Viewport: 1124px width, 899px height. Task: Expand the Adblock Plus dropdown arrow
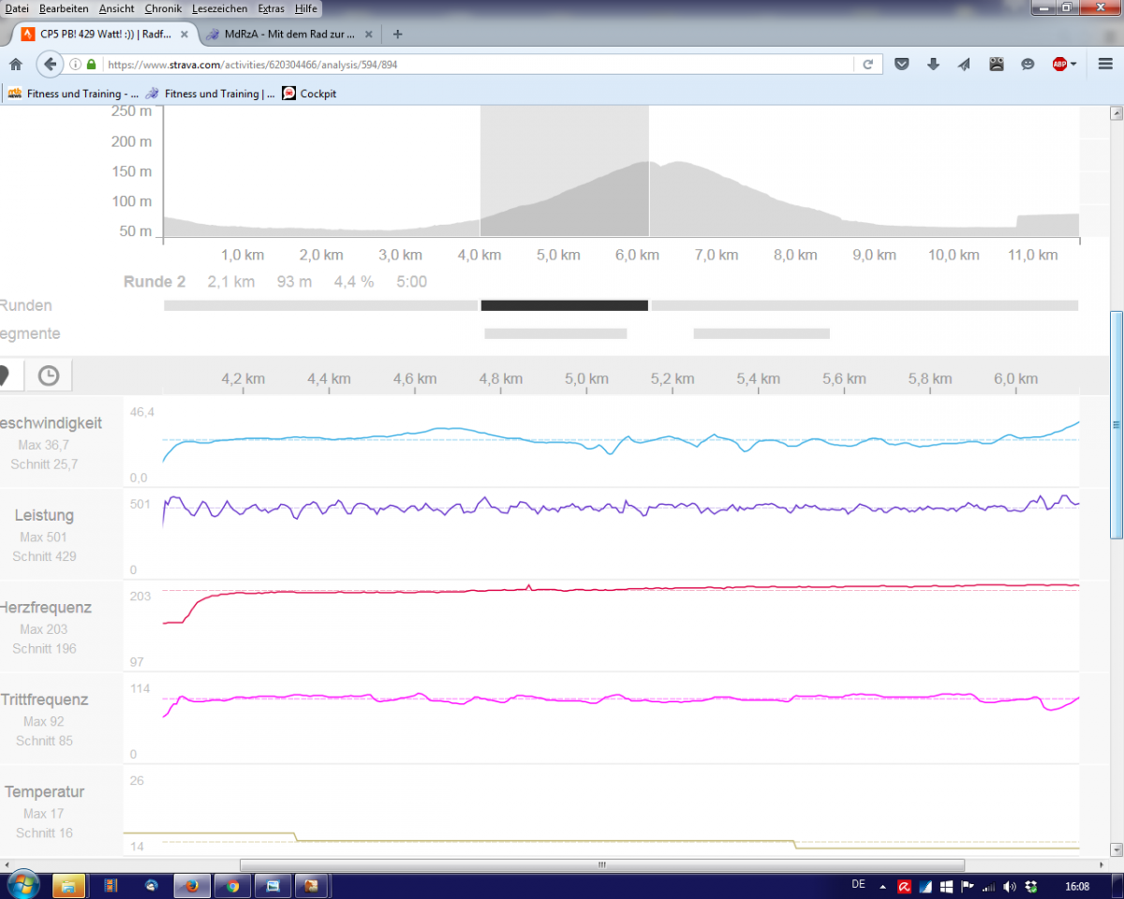(x=1073, y=65)
